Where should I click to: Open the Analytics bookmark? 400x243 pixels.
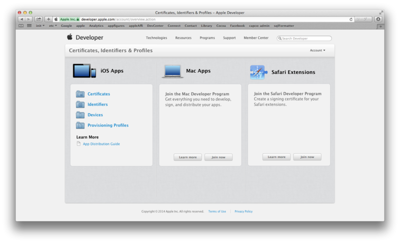(x=96, y=26)
